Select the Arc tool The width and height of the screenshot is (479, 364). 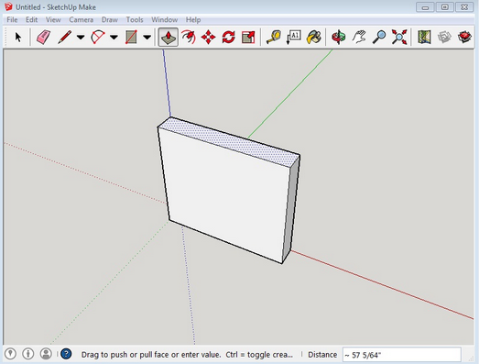pyautogui.click(x=98, y=38)
